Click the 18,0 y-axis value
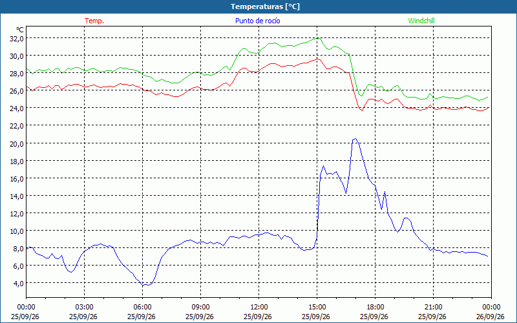517x323 pixels. (x=17, y=161)
